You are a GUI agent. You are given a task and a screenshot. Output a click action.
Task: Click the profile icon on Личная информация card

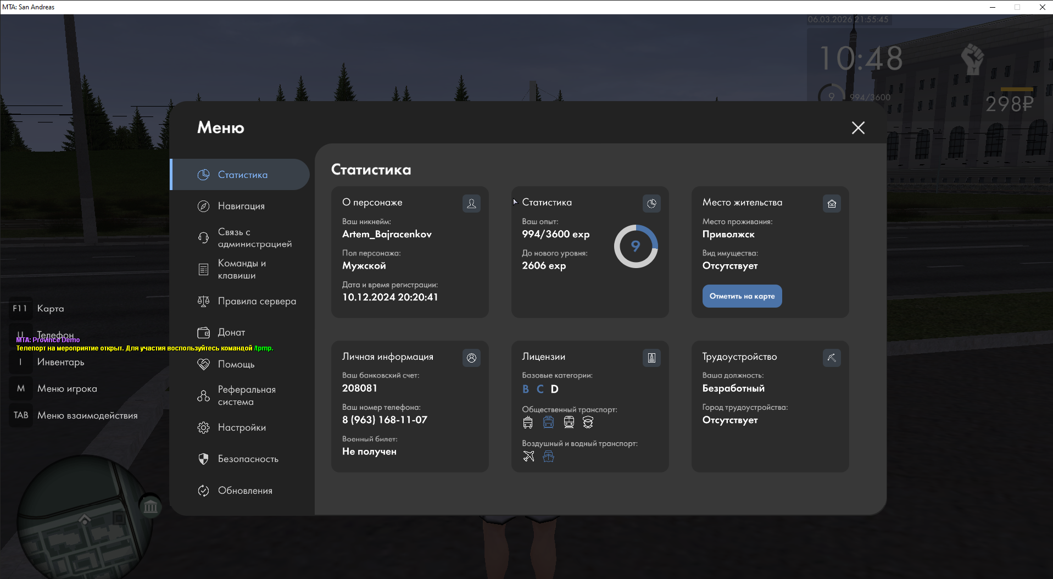[471, 358]
